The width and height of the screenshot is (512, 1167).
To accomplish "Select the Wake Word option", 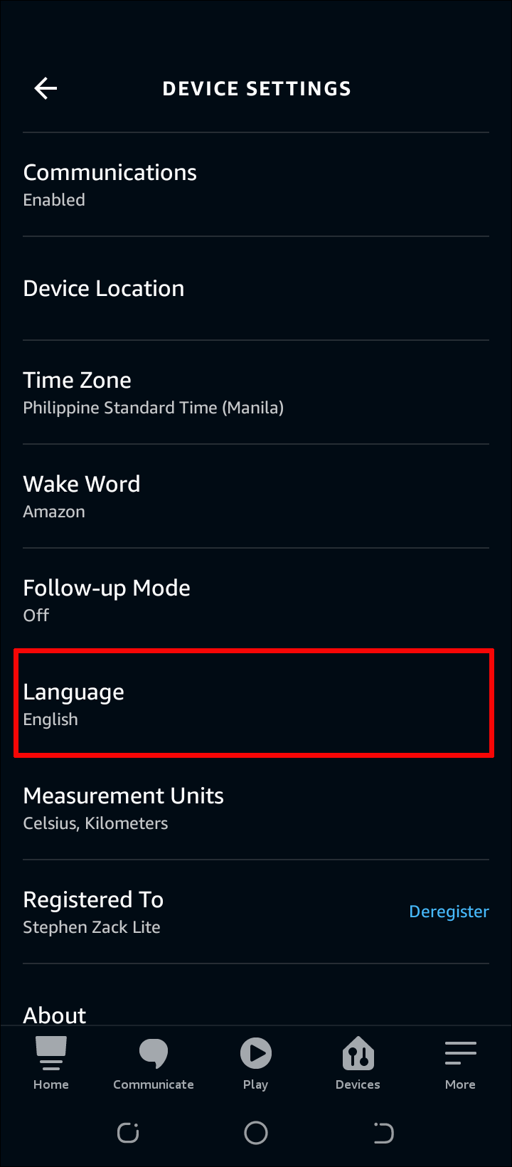I will (x=82, y=496).
